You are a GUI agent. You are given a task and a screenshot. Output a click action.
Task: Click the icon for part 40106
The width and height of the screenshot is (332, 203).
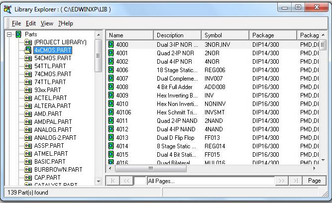click(x=111, y=112)
